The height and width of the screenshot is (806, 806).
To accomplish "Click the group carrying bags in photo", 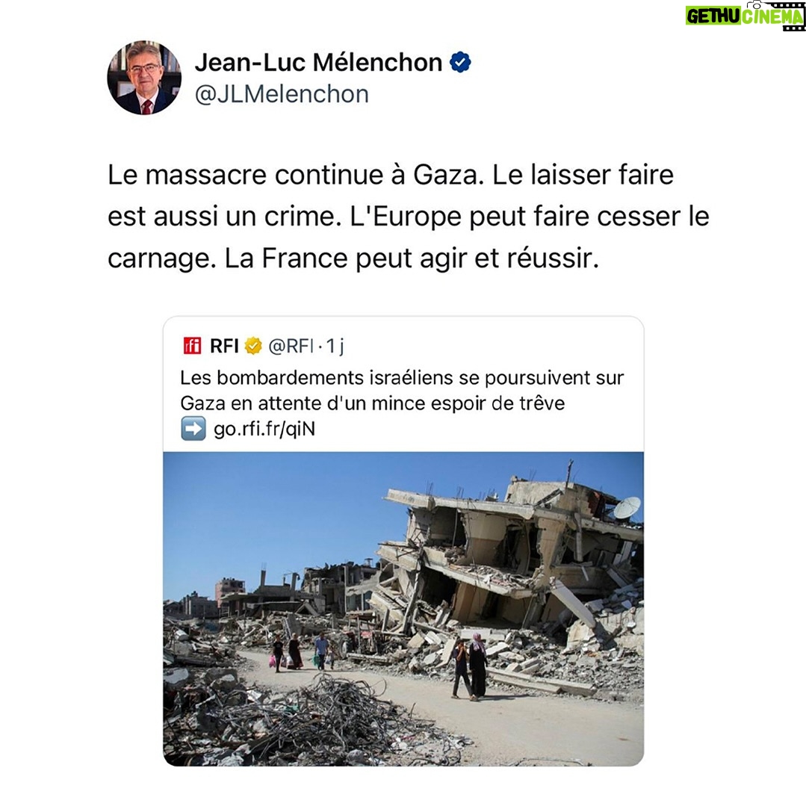I will click(x=301, y=652).
